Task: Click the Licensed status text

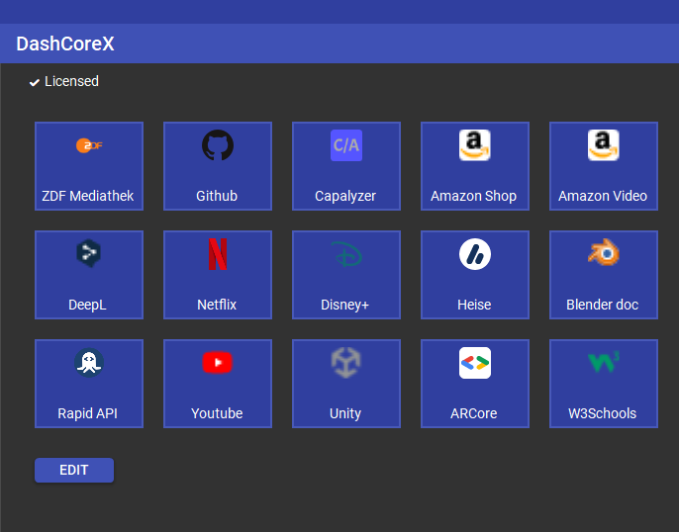Action: point(71,81)
